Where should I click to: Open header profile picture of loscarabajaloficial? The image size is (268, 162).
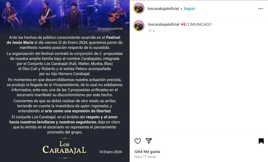pos(139,9)
